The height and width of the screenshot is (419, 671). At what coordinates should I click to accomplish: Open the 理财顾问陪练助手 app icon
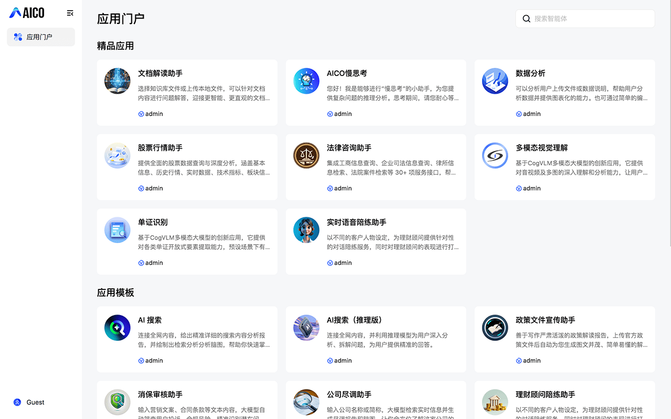click(x=495, y=402)
